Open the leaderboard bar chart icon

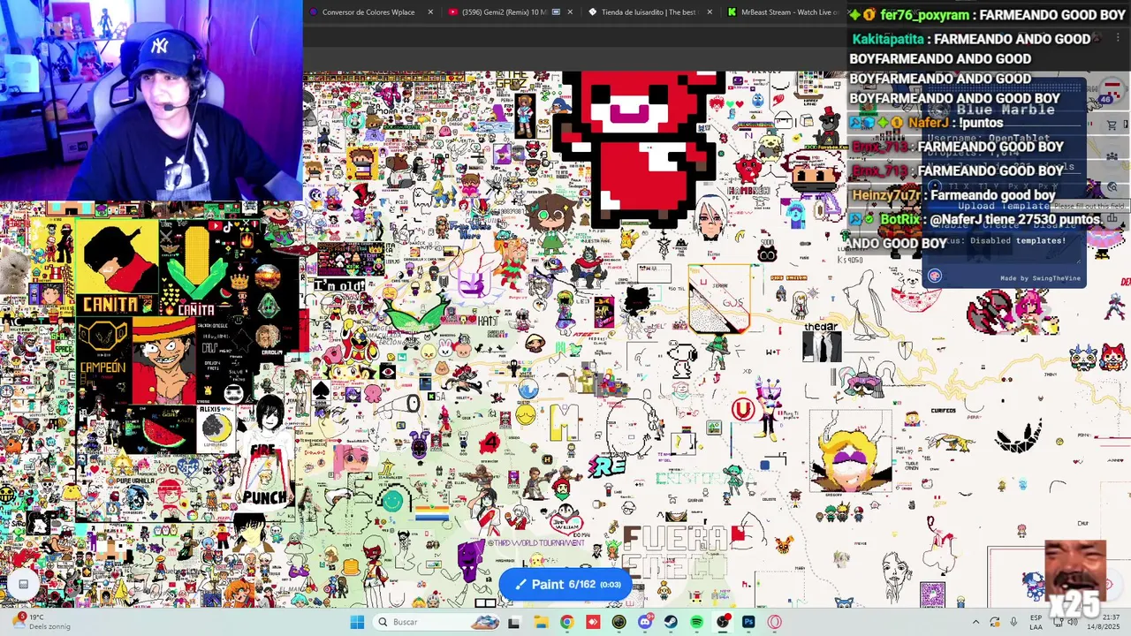tap(1112, 218)
